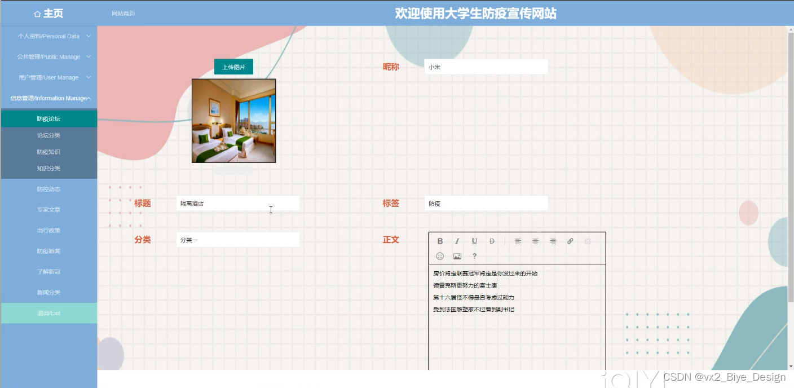794x388 pixels.
Task: Click the 标题 input field with 隔离酒店
Action: (x=238, y=203)
